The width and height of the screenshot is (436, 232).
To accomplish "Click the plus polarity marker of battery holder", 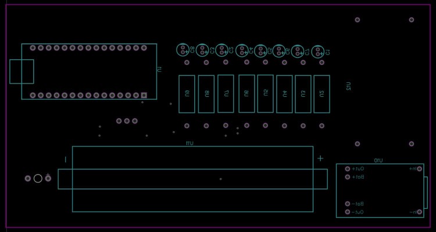I will [320, 158].
